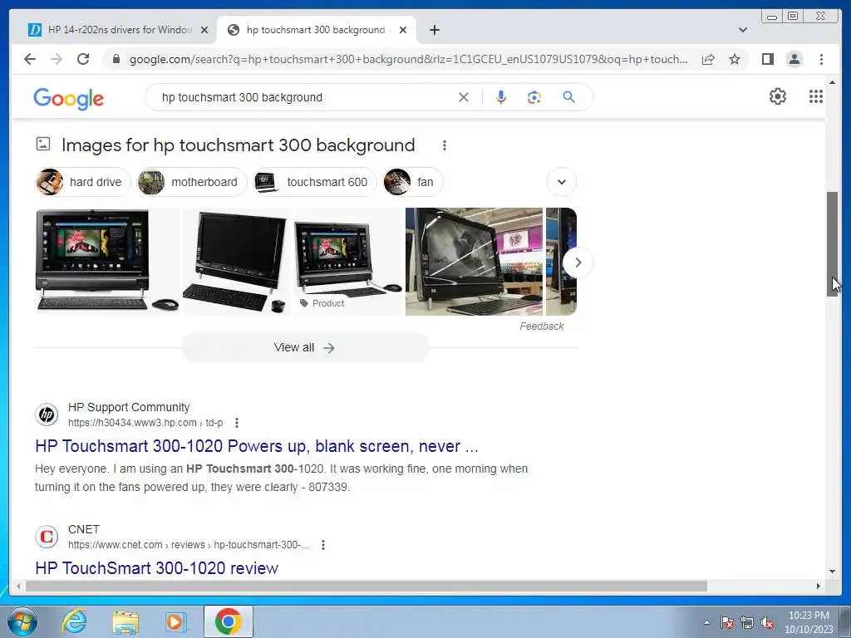Open HP TouchSmart 300-1020 review link
This screenshot has height=638, width=851.
pos(156,568)
